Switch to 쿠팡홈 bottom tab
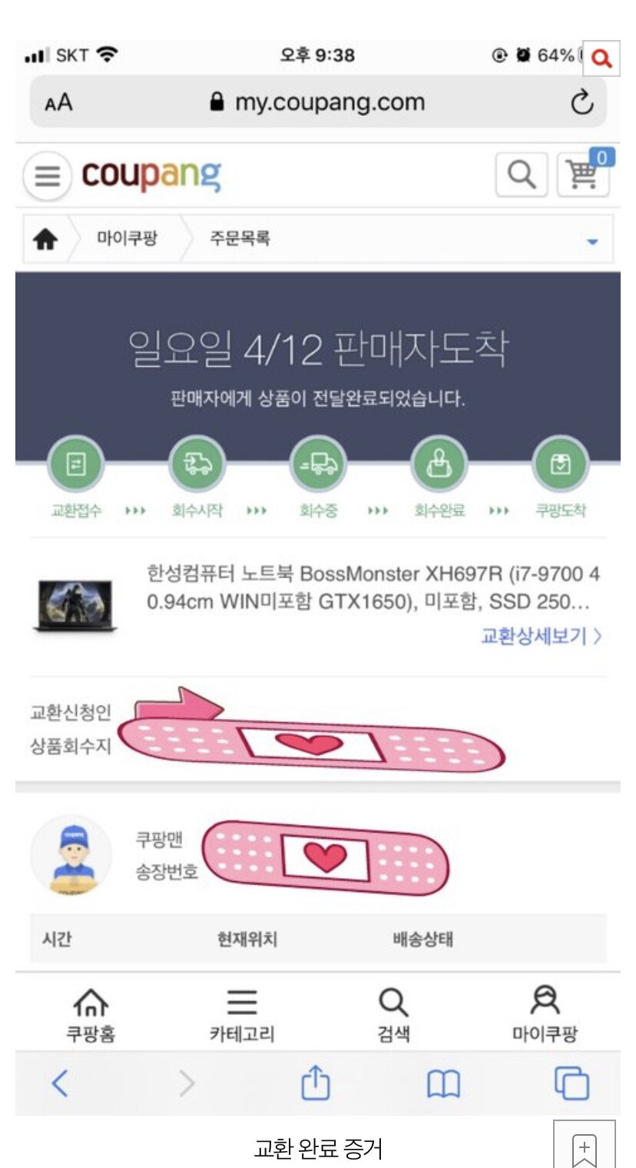 (x=91, y=1015)
